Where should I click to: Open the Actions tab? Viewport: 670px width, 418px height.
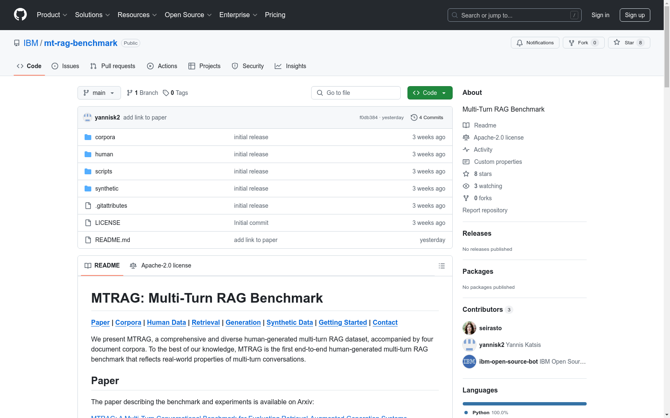pyautogui.click(x=162, y=66)
